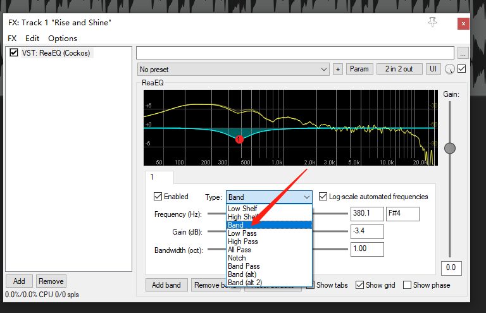Screen dimensions: 486x313
Task: Uncheck the Enabled band checkbox
Action: point(158,196)
